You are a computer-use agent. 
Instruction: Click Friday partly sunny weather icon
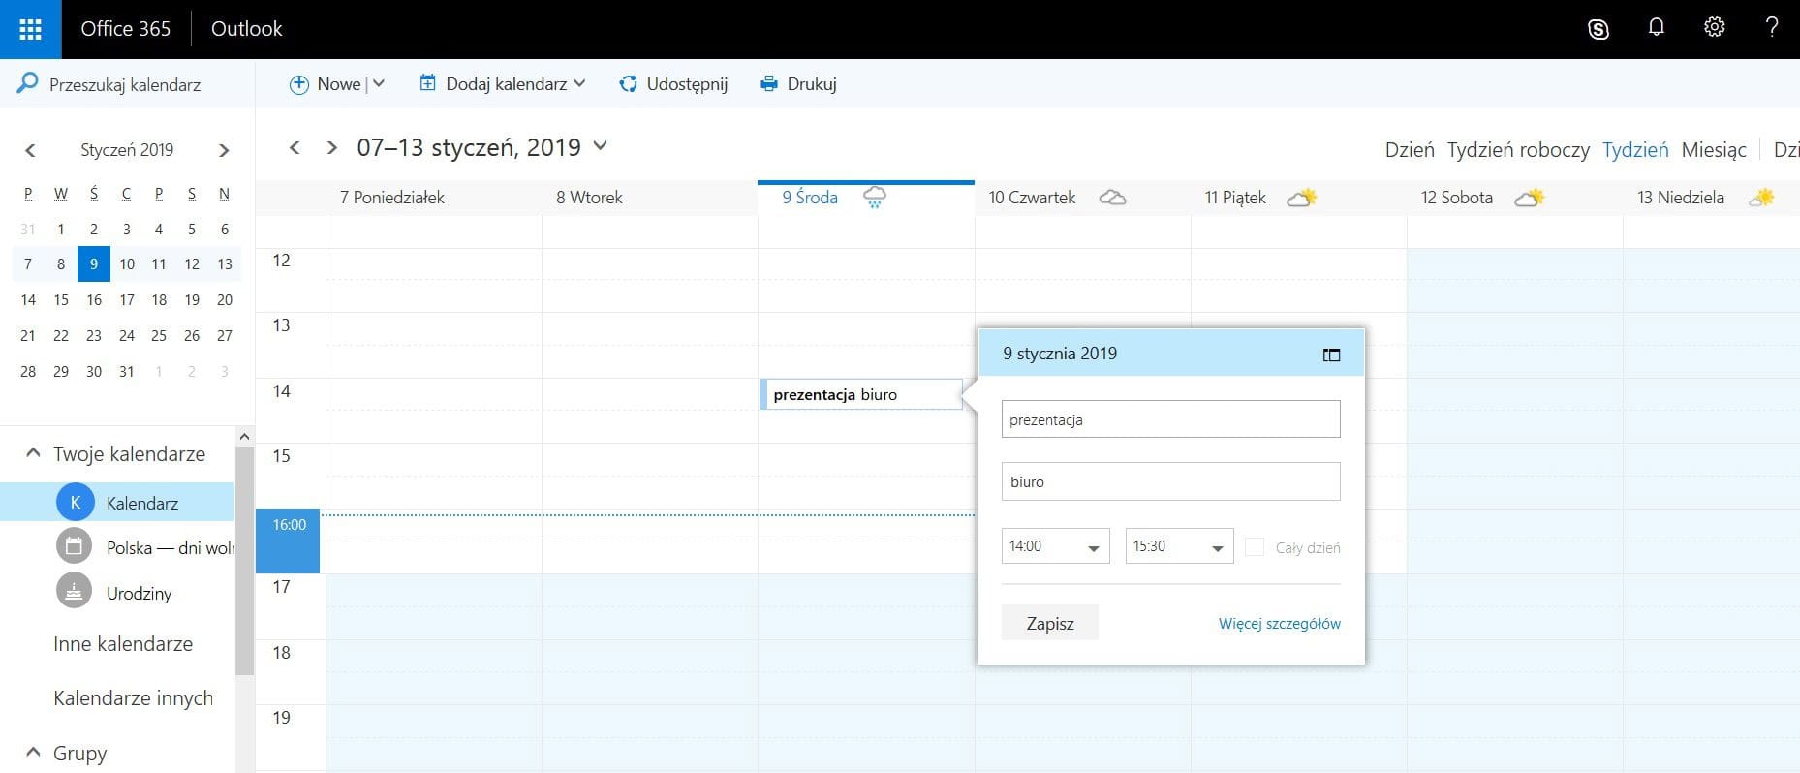pyautogui.click(x=1302, y=198)
